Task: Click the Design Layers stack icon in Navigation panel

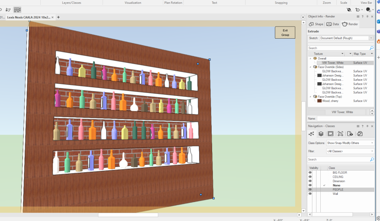Action: tap(320, 133)
